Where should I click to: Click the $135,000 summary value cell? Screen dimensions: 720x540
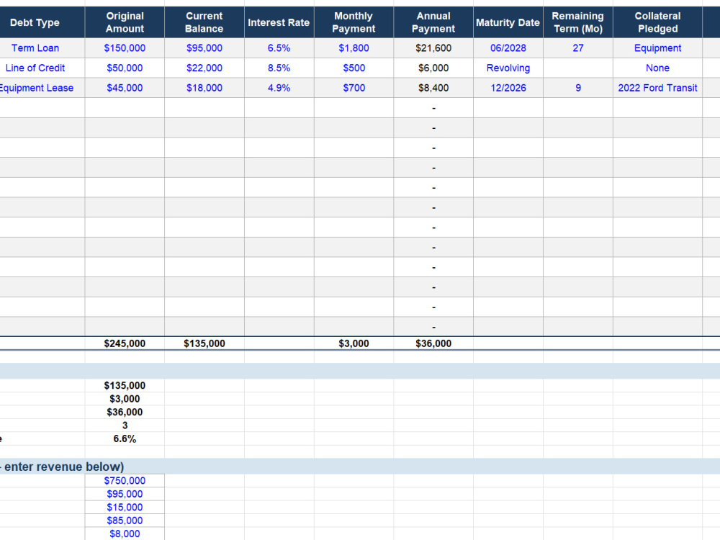[x=125, y=386]
